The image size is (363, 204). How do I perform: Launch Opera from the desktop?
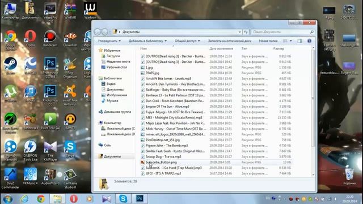pos(30,38)
